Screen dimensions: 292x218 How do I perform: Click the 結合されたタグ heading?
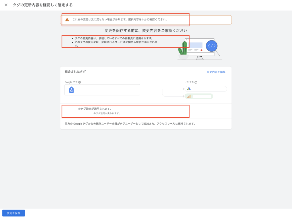click(x=75, y=72)
